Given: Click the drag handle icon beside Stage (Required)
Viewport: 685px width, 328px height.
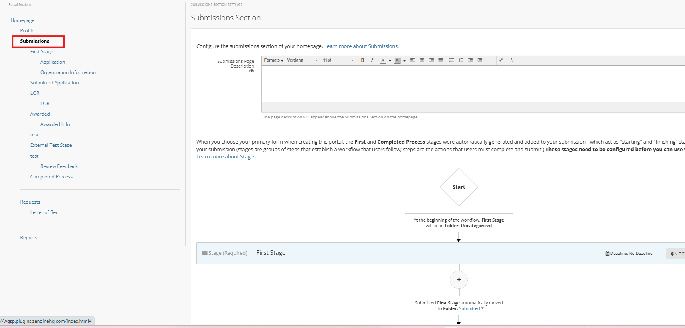Looking at the screenshot, I should (205, 253).
